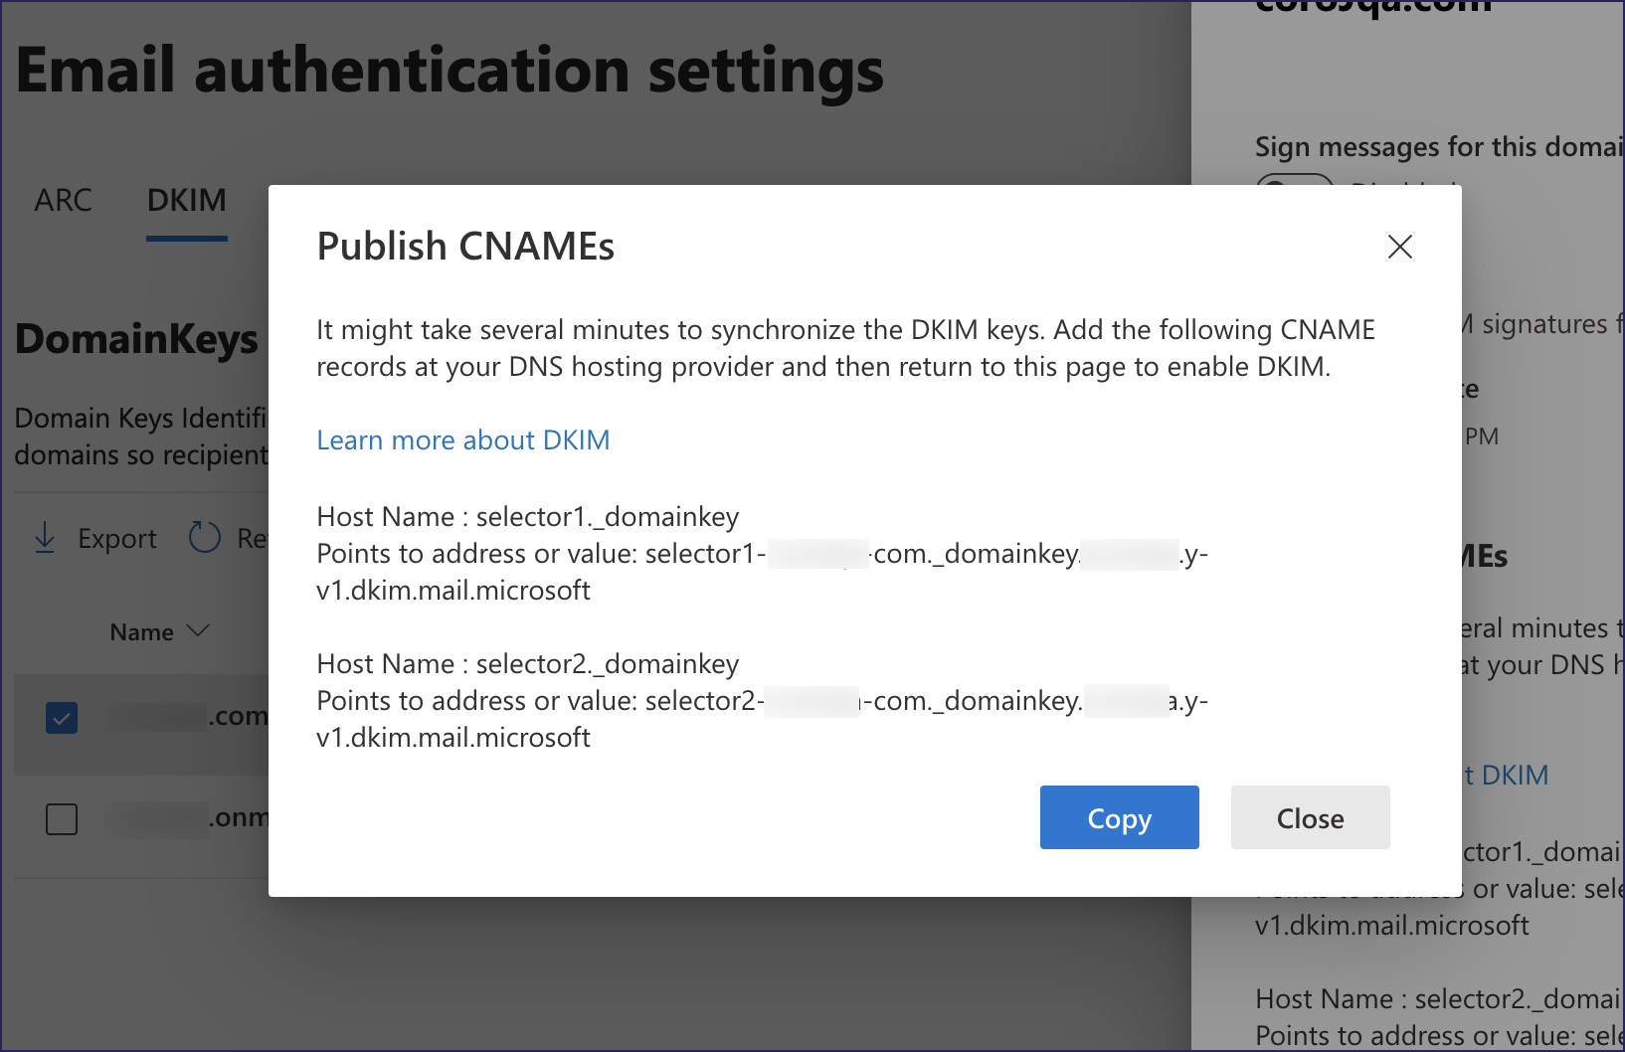Click the Name column header
This screenshot has width=1625, height=1052.
(141, 632)
